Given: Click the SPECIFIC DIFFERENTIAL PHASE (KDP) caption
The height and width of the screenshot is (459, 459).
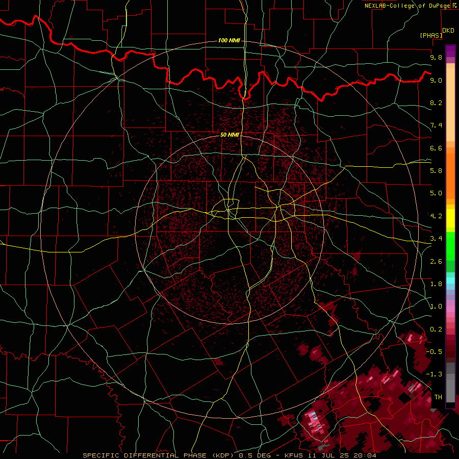Looking at the screenshot, I should point(160,455).
